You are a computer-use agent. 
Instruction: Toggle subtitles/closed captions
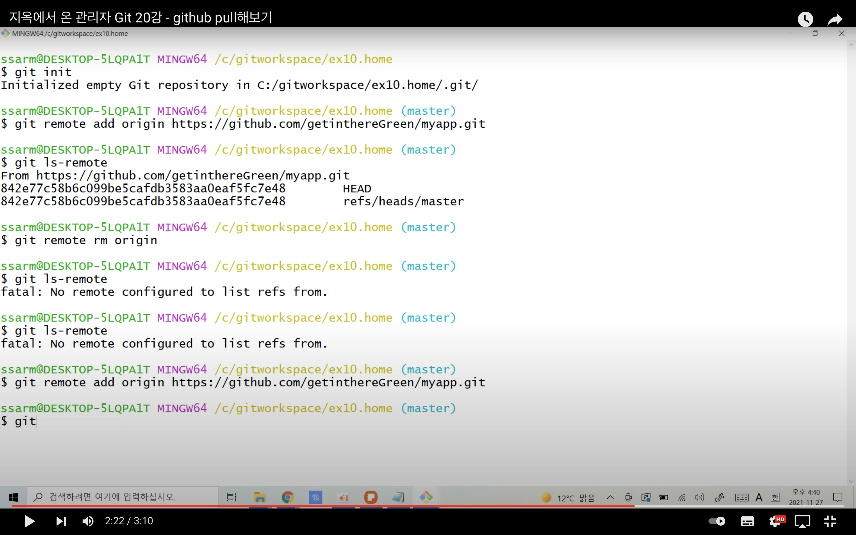click(747, 521)
